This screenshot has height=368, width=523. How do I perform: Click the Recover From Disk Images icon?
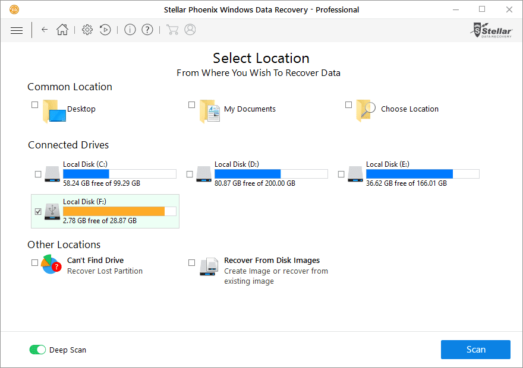pos(209,267)
